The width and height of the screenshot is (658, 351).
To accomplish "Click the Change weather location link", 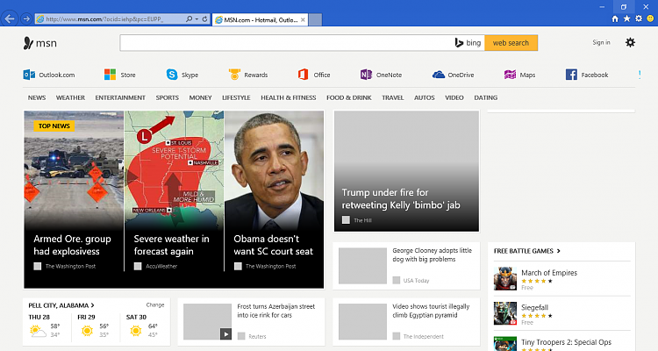I will (155, 304).
